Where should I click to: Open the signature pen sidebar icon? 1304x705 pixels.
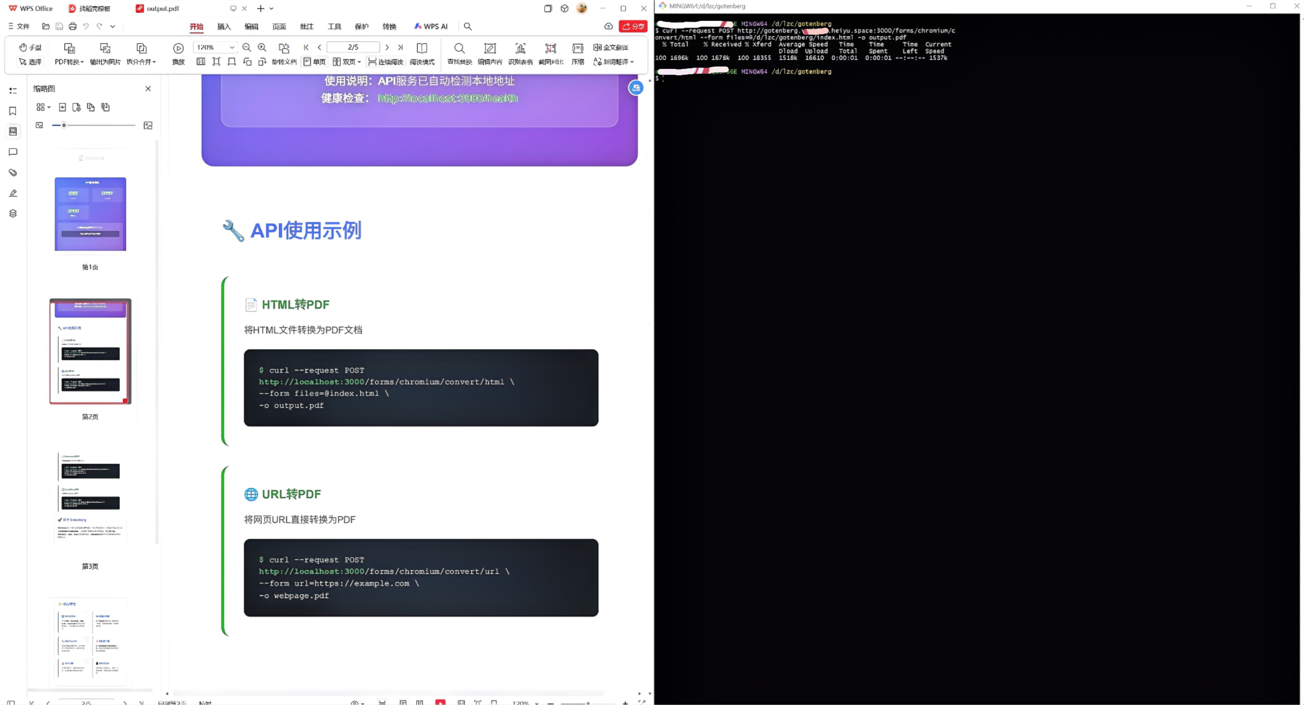[x=13, y=193]
